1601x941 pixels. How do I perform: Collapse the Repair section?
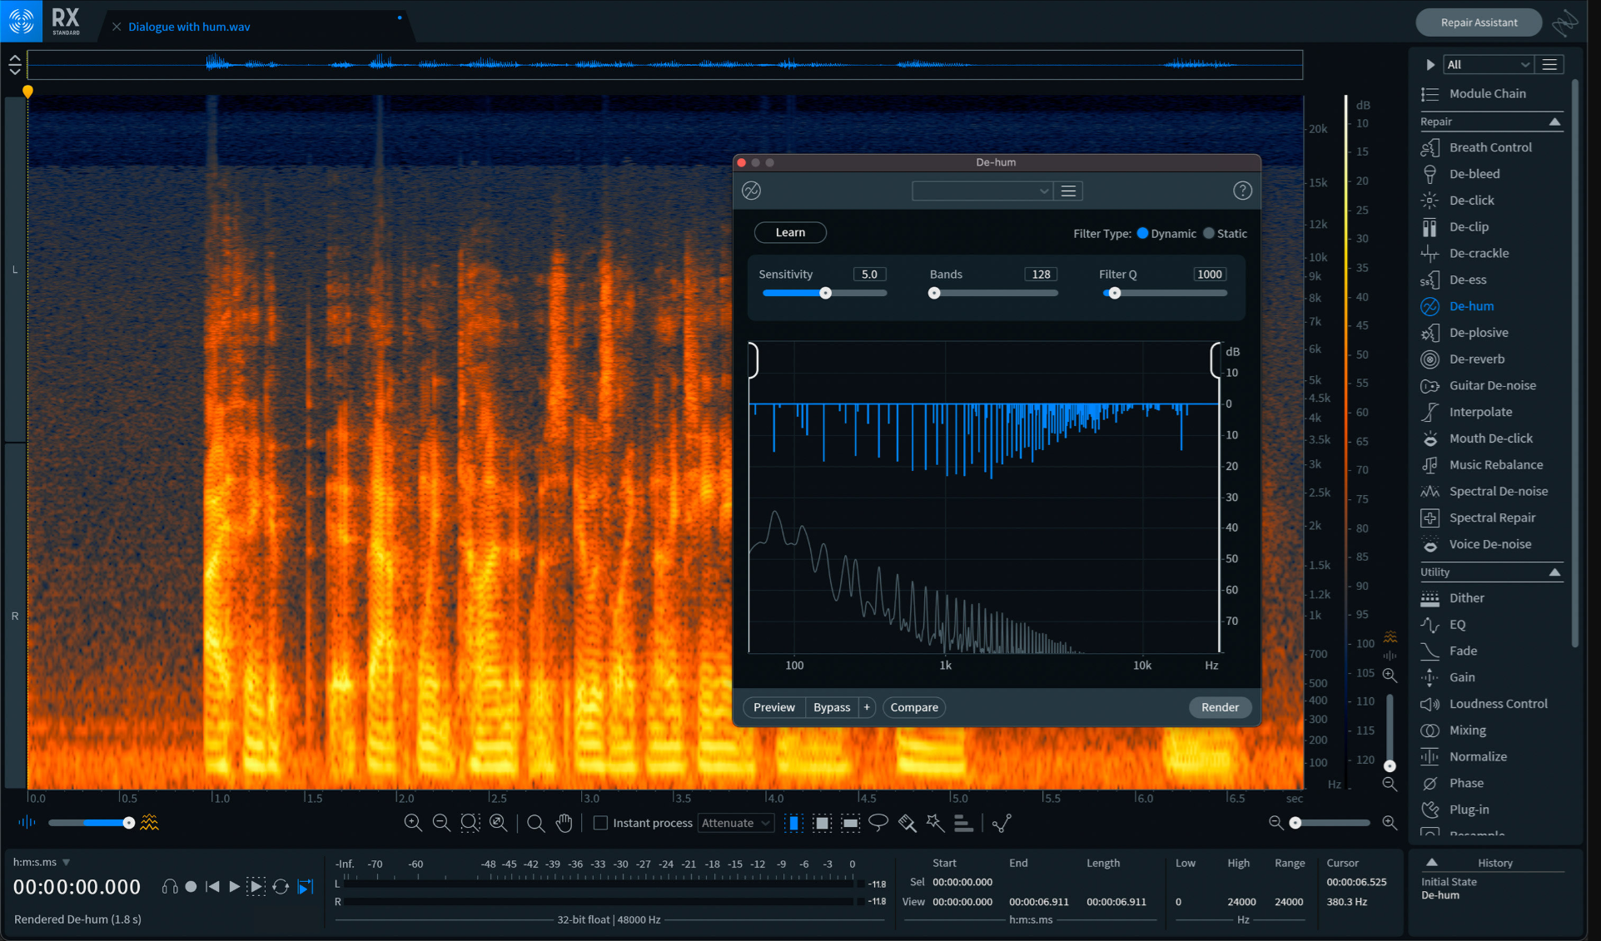click(x=1555, y=122)
